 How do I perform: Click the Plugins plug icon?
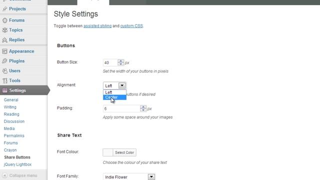pyautogui.click(x=4, y=61)
